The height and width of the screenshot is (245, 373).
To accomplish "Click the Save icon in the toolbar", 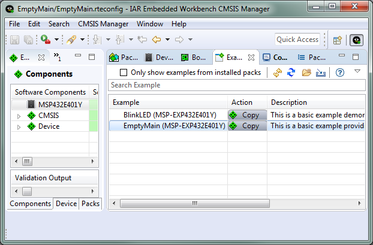I will pos(15,40).
